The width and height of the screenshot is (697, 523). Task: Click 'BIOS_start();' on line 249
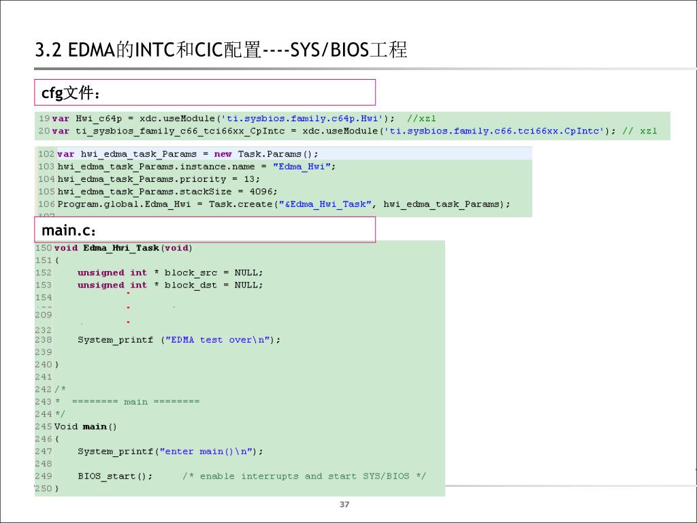pos(115,476)
